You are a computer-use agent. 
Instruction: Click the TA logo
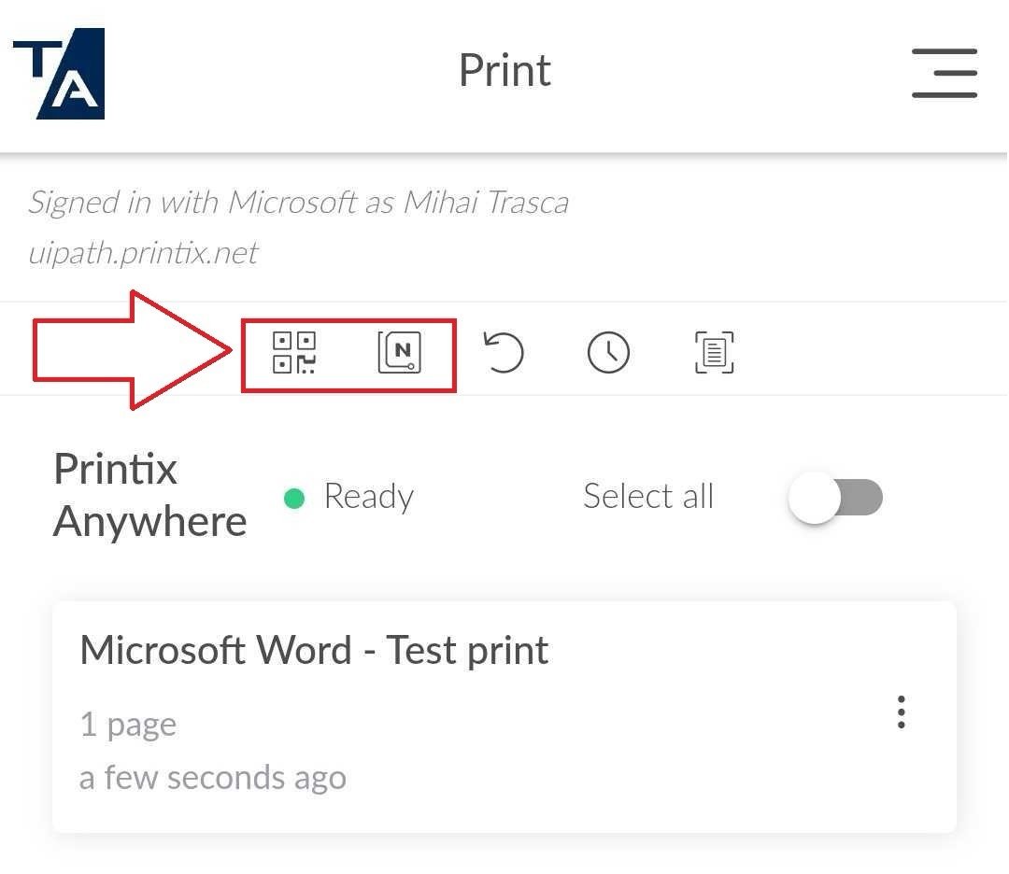pyautogui.click(x=59, y=74)
